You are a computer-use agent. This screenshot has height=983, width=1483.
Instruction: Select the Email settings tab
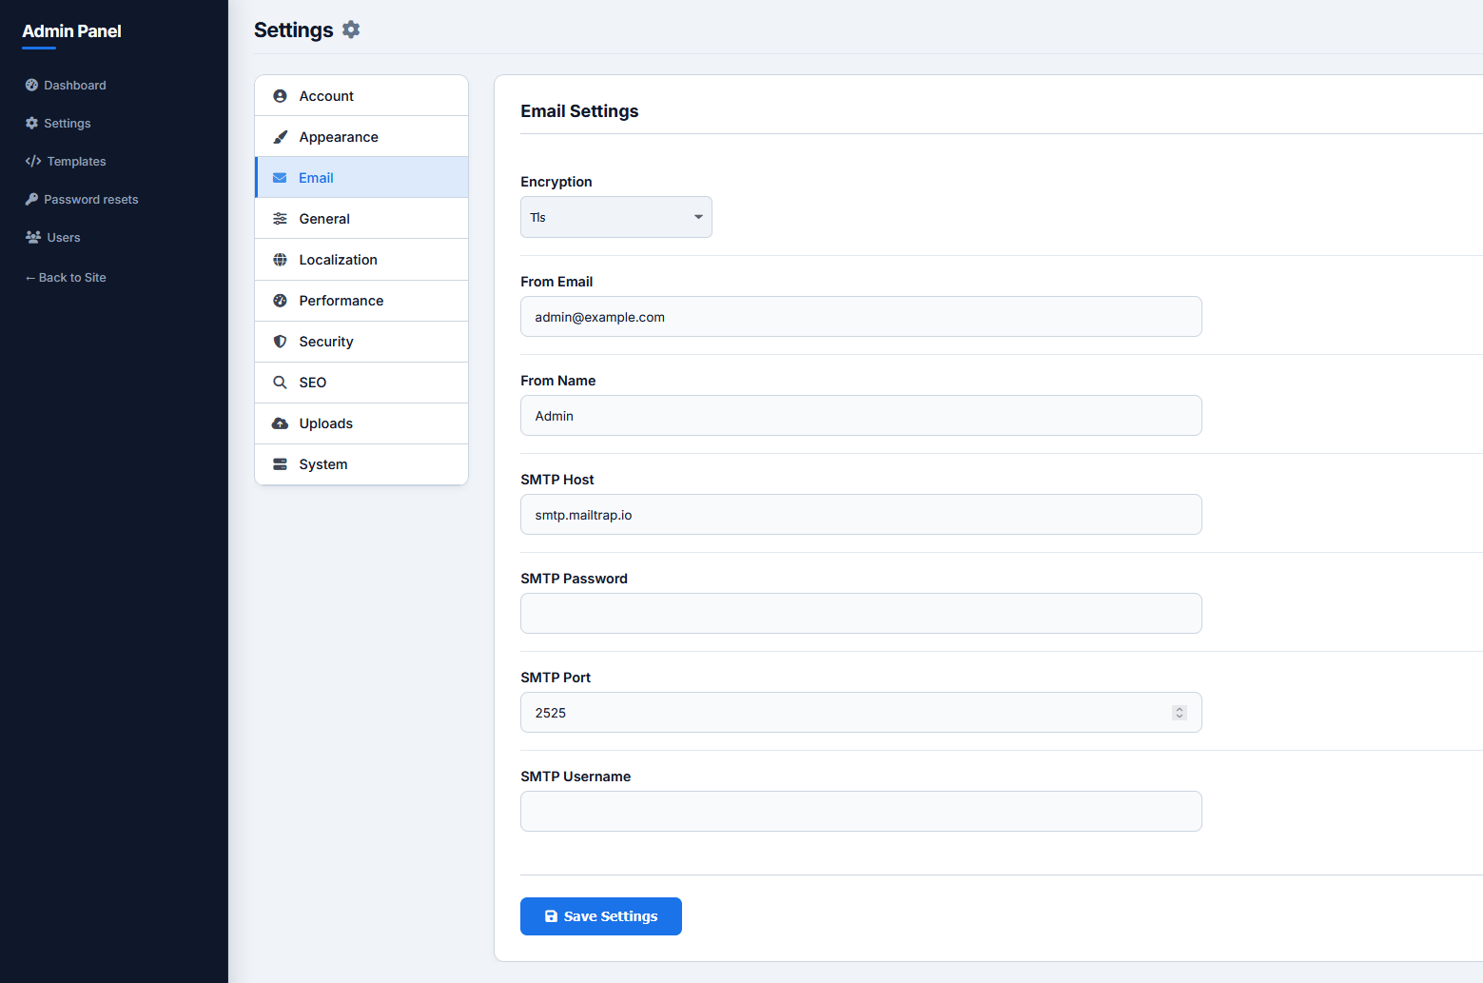pos(361,178)
